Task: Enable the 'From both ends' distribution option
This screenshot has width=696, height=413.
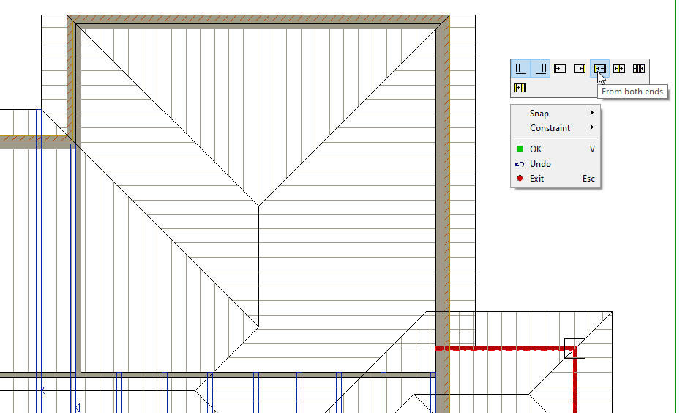Action: [x=599, y=69]
